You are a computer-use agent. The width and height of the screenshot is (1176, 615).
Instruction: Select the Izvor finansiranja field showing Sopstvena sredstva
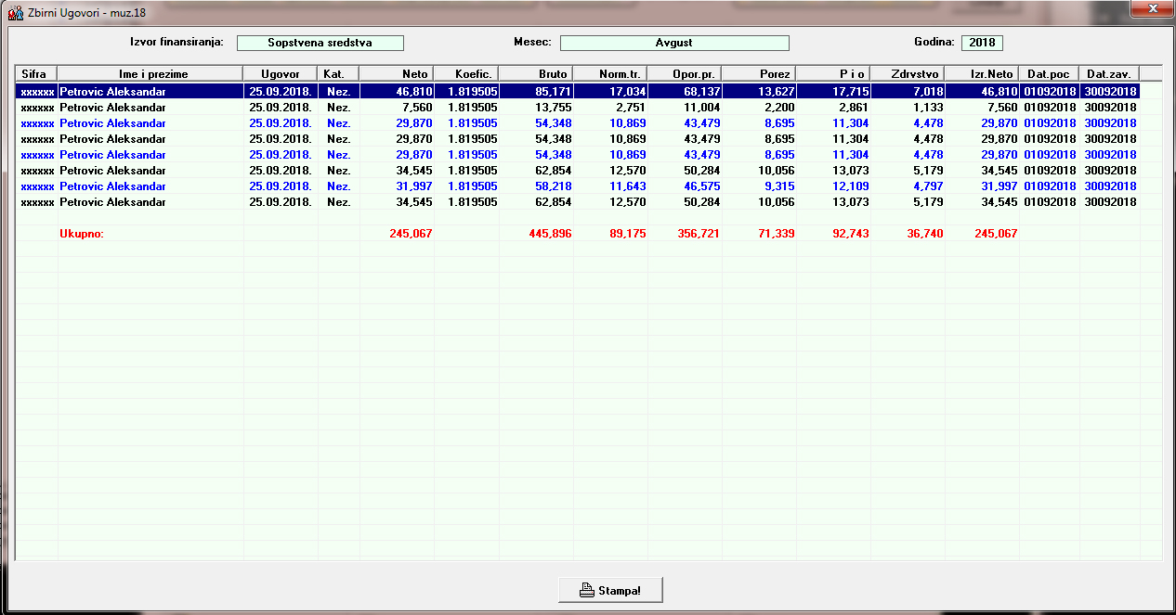tap(320, 43)
